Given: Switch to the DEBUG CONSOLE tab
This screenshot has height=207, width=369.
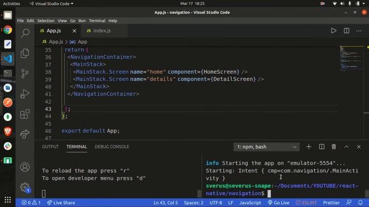Looking at the screenshot, I should (x=112, y=147).
